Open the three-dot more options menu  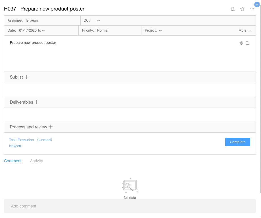click(252, 9)
